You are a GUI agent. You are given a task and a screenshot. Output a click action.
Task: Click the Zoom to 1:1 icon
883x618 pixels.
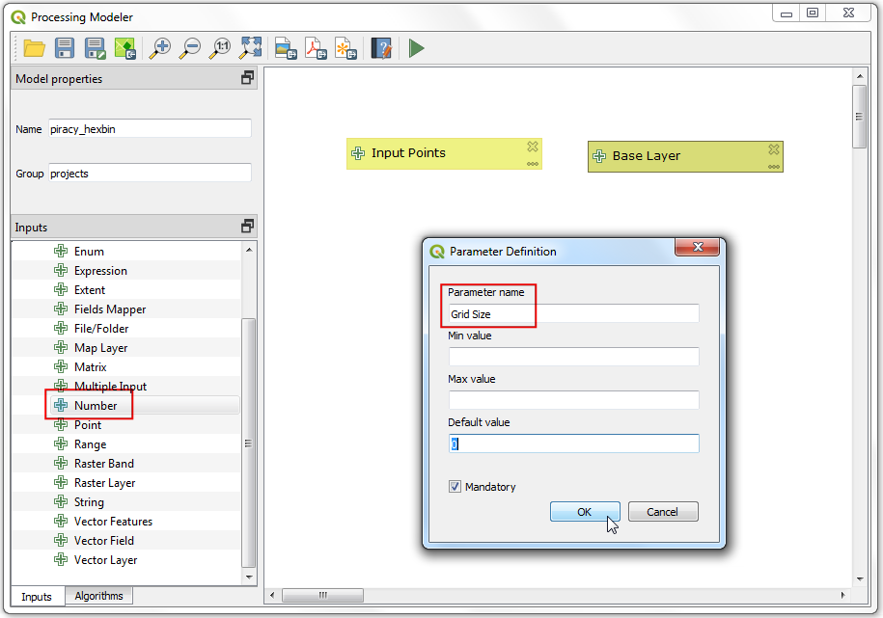point(221,48)
